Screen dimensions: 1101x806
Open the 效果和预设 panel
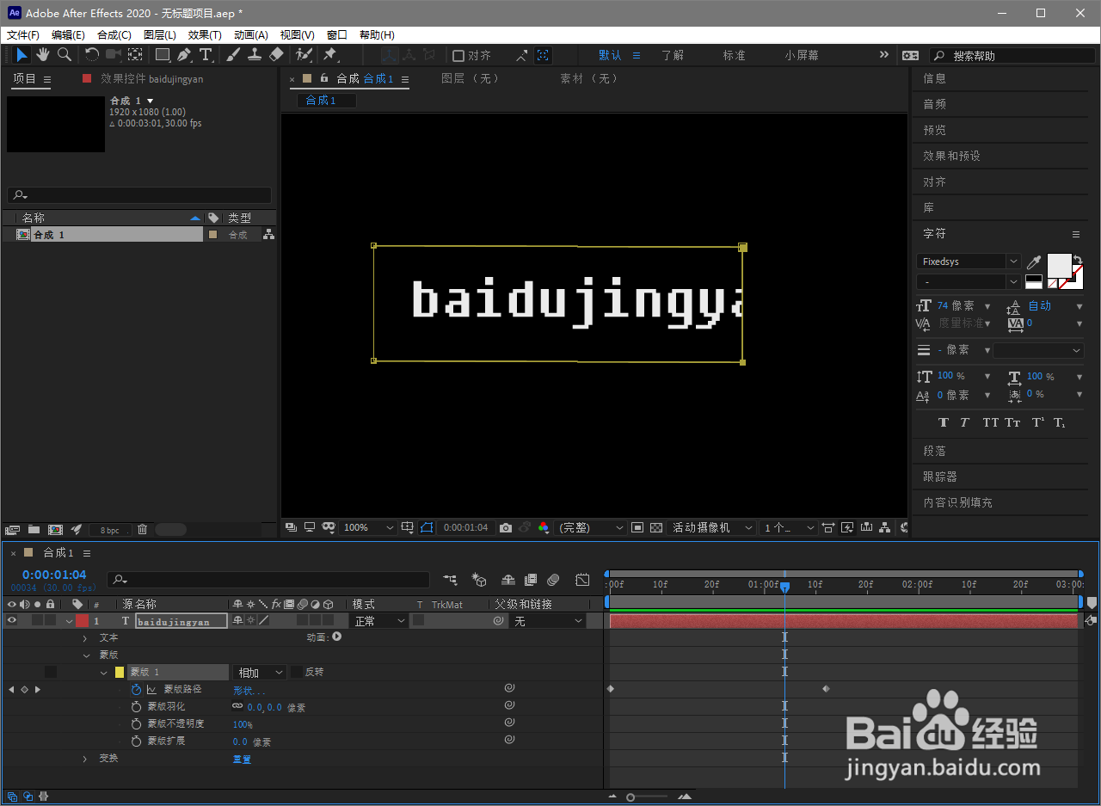click(x=951, y=156)
